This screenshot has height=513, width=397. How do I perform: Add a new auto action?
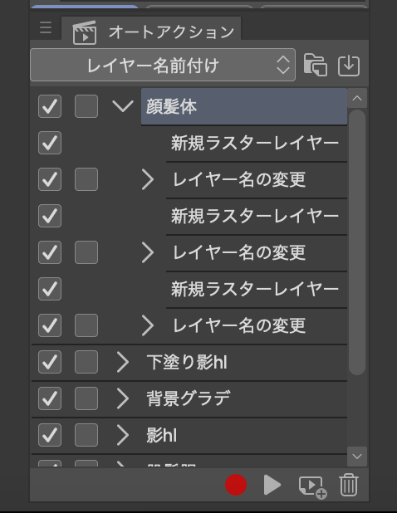pos(312,486)
